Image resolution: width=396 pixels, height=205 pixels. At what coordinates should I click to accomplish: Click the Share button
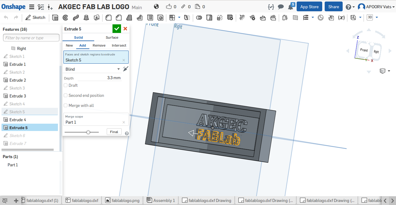click(x=334, y=7)
